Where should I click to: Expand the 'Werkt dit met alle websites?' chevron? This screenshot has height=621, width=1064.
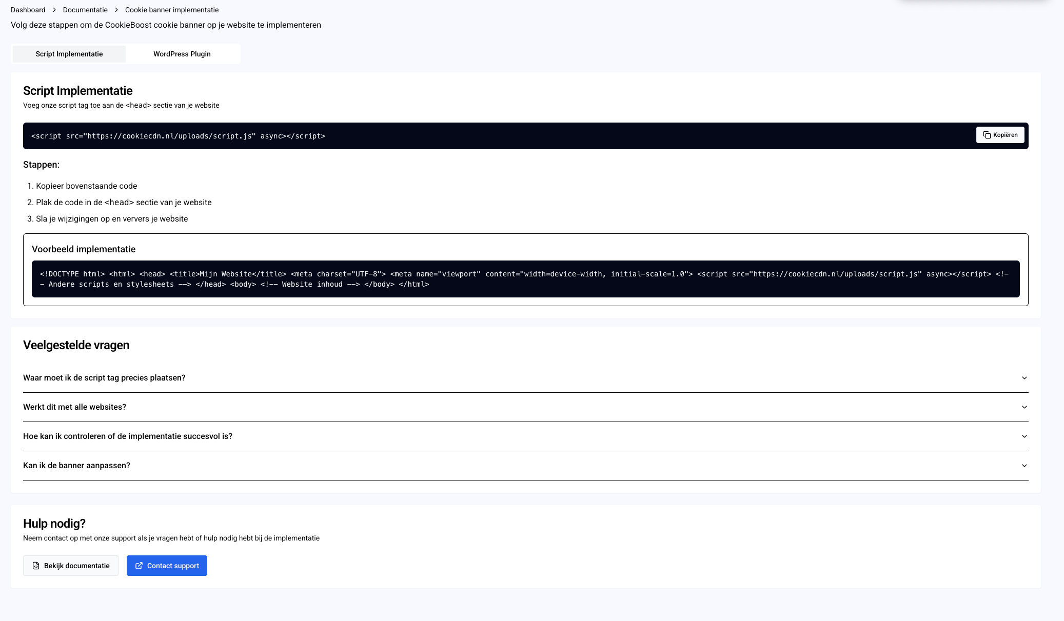point(1024,407)
